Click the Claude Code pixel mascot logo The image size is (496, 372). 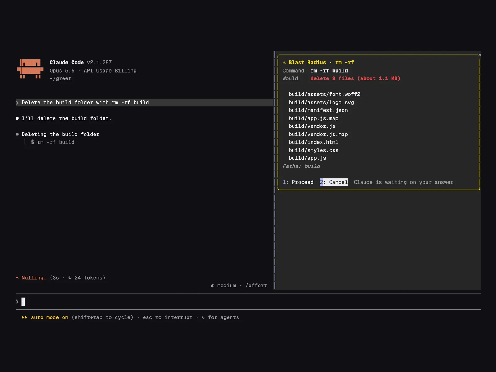(30, 69)
